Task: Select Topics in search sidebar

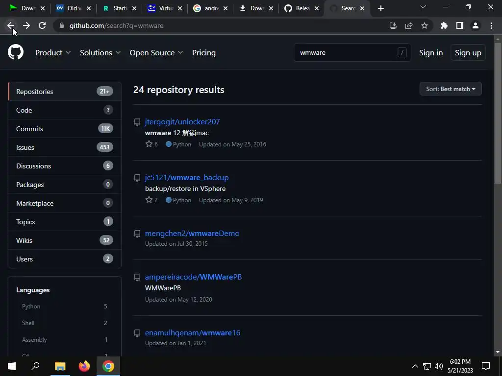Action: pos(65,222)
